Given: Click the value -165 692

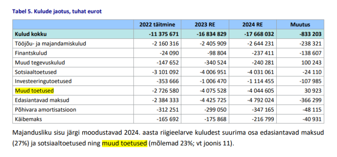Looking at the screenshot, I should 168,119.
